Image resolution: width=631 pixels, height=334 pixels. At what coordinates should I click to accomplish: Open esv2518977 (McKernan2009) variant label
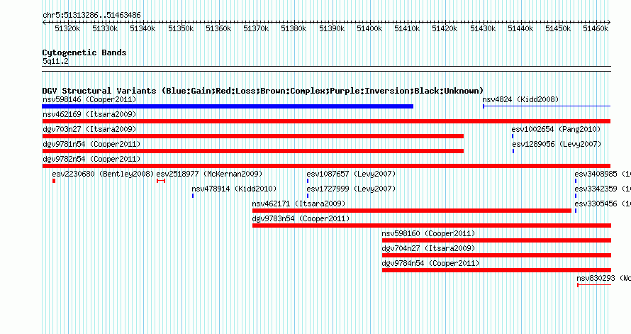pyautogui.click(x=209, y=174)
